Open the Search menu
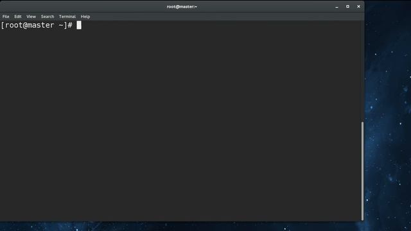Screen dimensions: 411x231 pyautogui.click(x=48, y=17)
